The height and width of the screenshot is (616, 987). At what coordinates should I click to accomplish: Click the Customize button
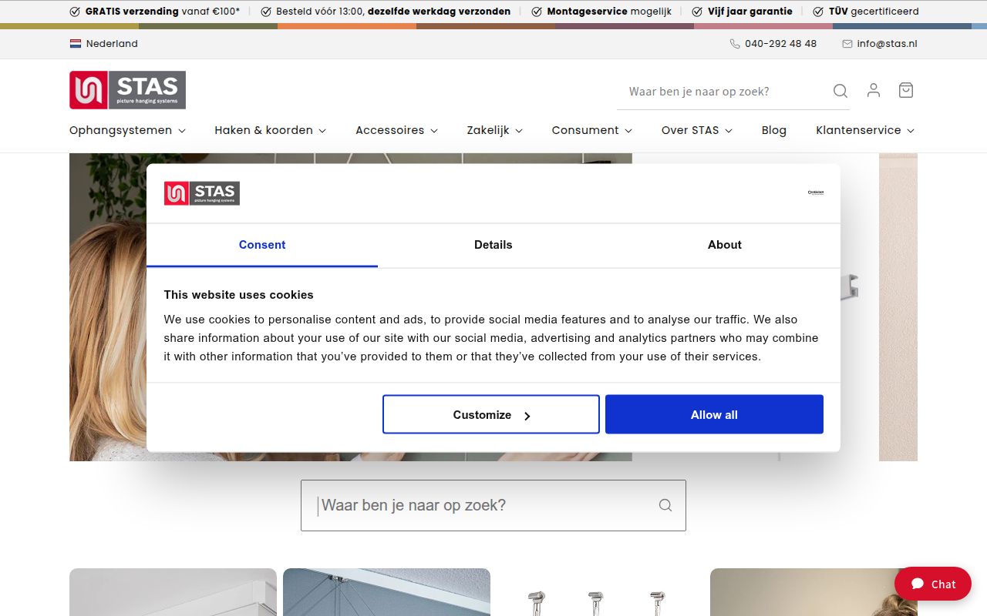click(x=491, y=414)
